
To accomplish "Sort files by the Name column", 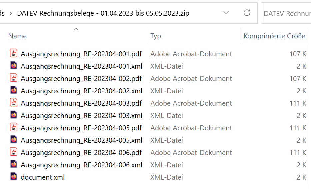I will coord(17,36).
